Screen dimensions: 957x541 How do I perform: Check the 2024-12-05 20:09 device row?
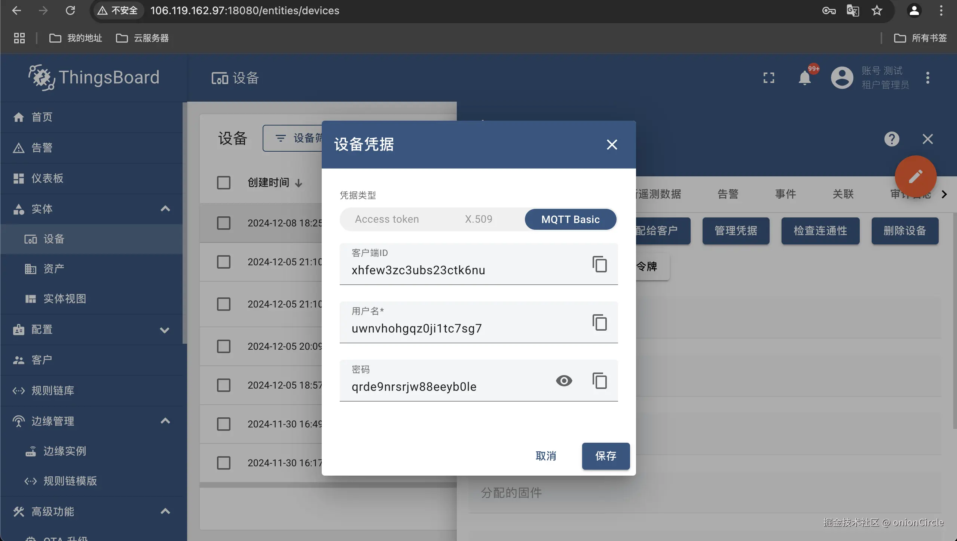click(x=224, y=346)
